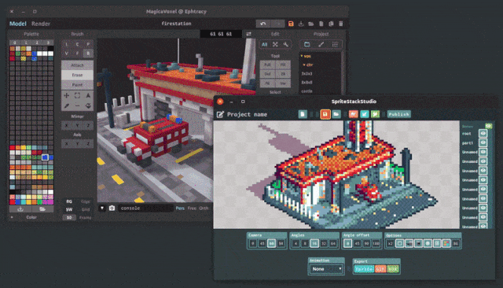The image size is (503, 288).
Task: Click the orange save icon in MagicaVoxel
Action: pos(291,24)
